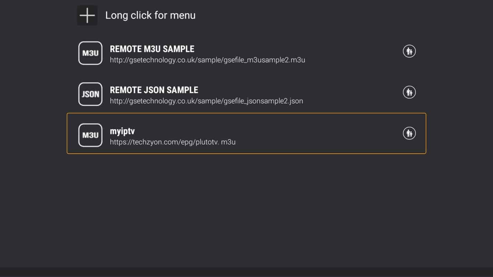Click the gsefile_m3usample2.m3u URL text
The image size is (493, 277).
[x=207, y=60]
